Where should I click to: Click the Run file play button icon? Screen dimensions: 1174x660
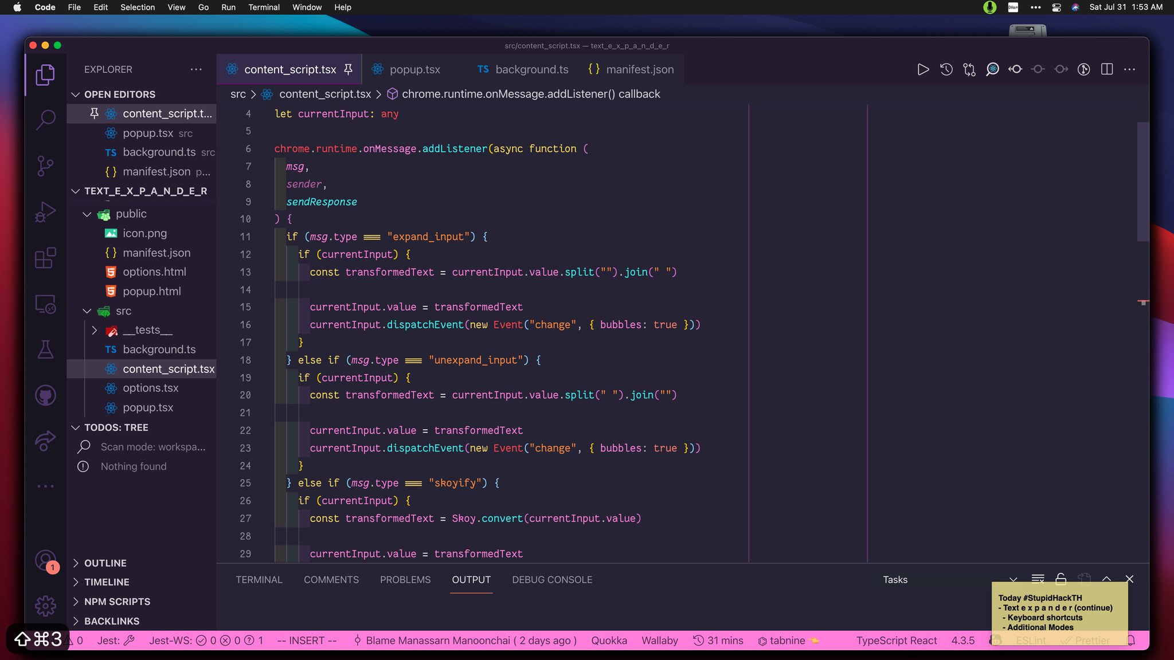[923, 69]
